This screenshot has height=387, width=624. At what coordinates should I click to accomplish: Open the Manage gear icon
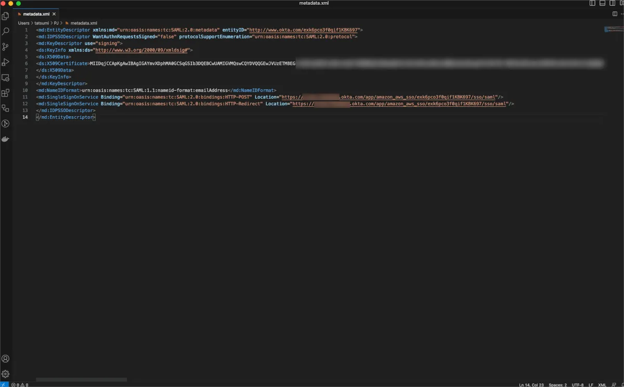6,374
